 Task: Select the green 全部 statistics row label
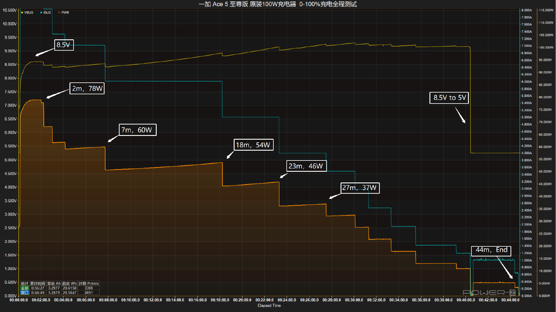click(x=25, y=288)
